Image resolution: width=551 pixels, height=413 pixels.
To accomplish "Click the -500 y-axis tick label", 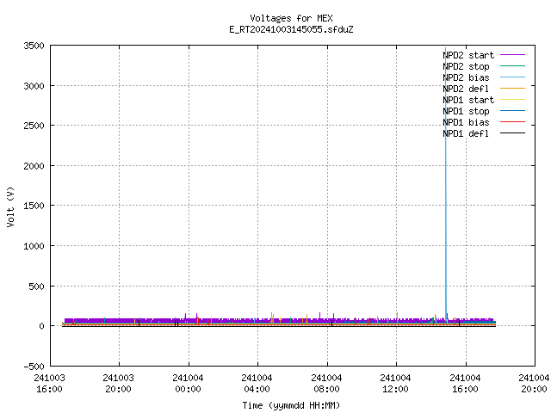I will point(34,367).
